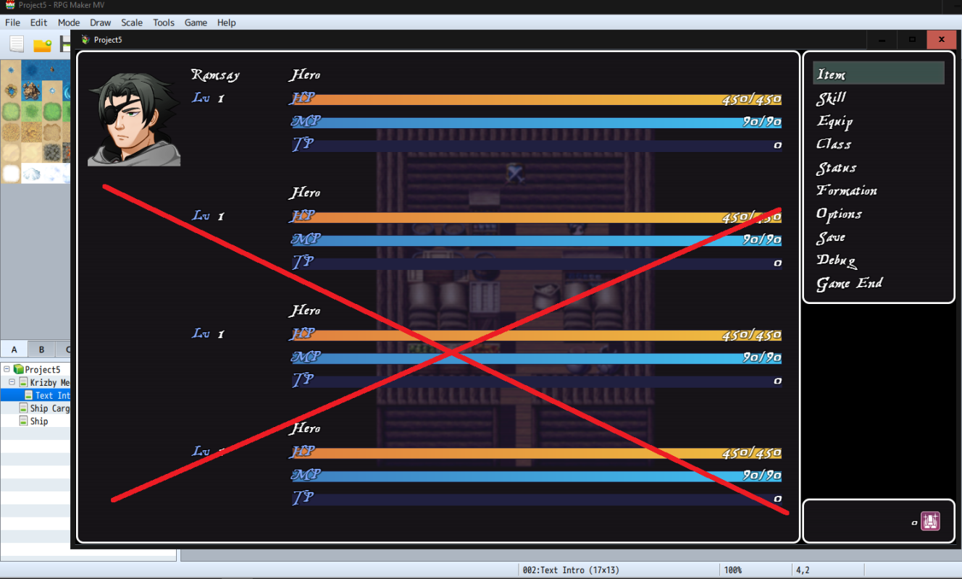Screen dimensions: 962x579
Task: Select the Ship Cargo map in tree
Action: 44,408
